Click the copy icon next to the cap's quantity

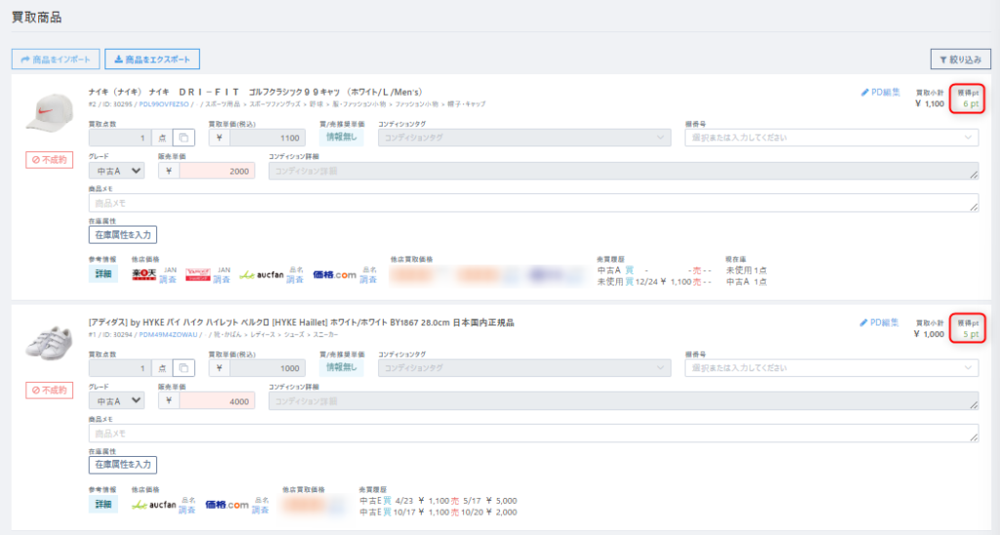(x=184, y=138)
